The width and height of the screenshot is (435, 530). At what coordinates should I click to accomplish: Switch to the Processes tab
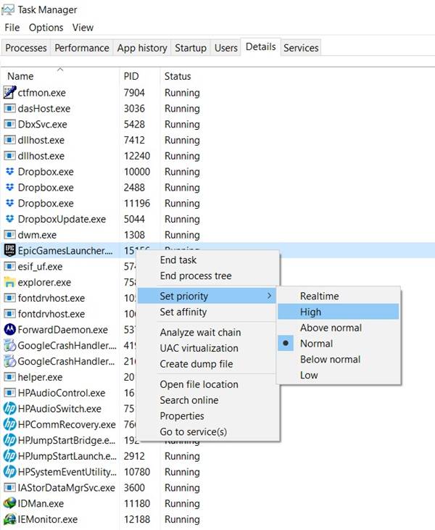[26, 48]
